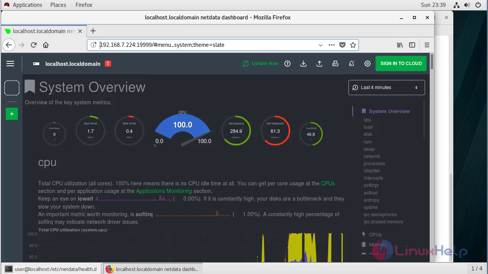
Task: Open Firefox application menu
Action: [427, 45]
